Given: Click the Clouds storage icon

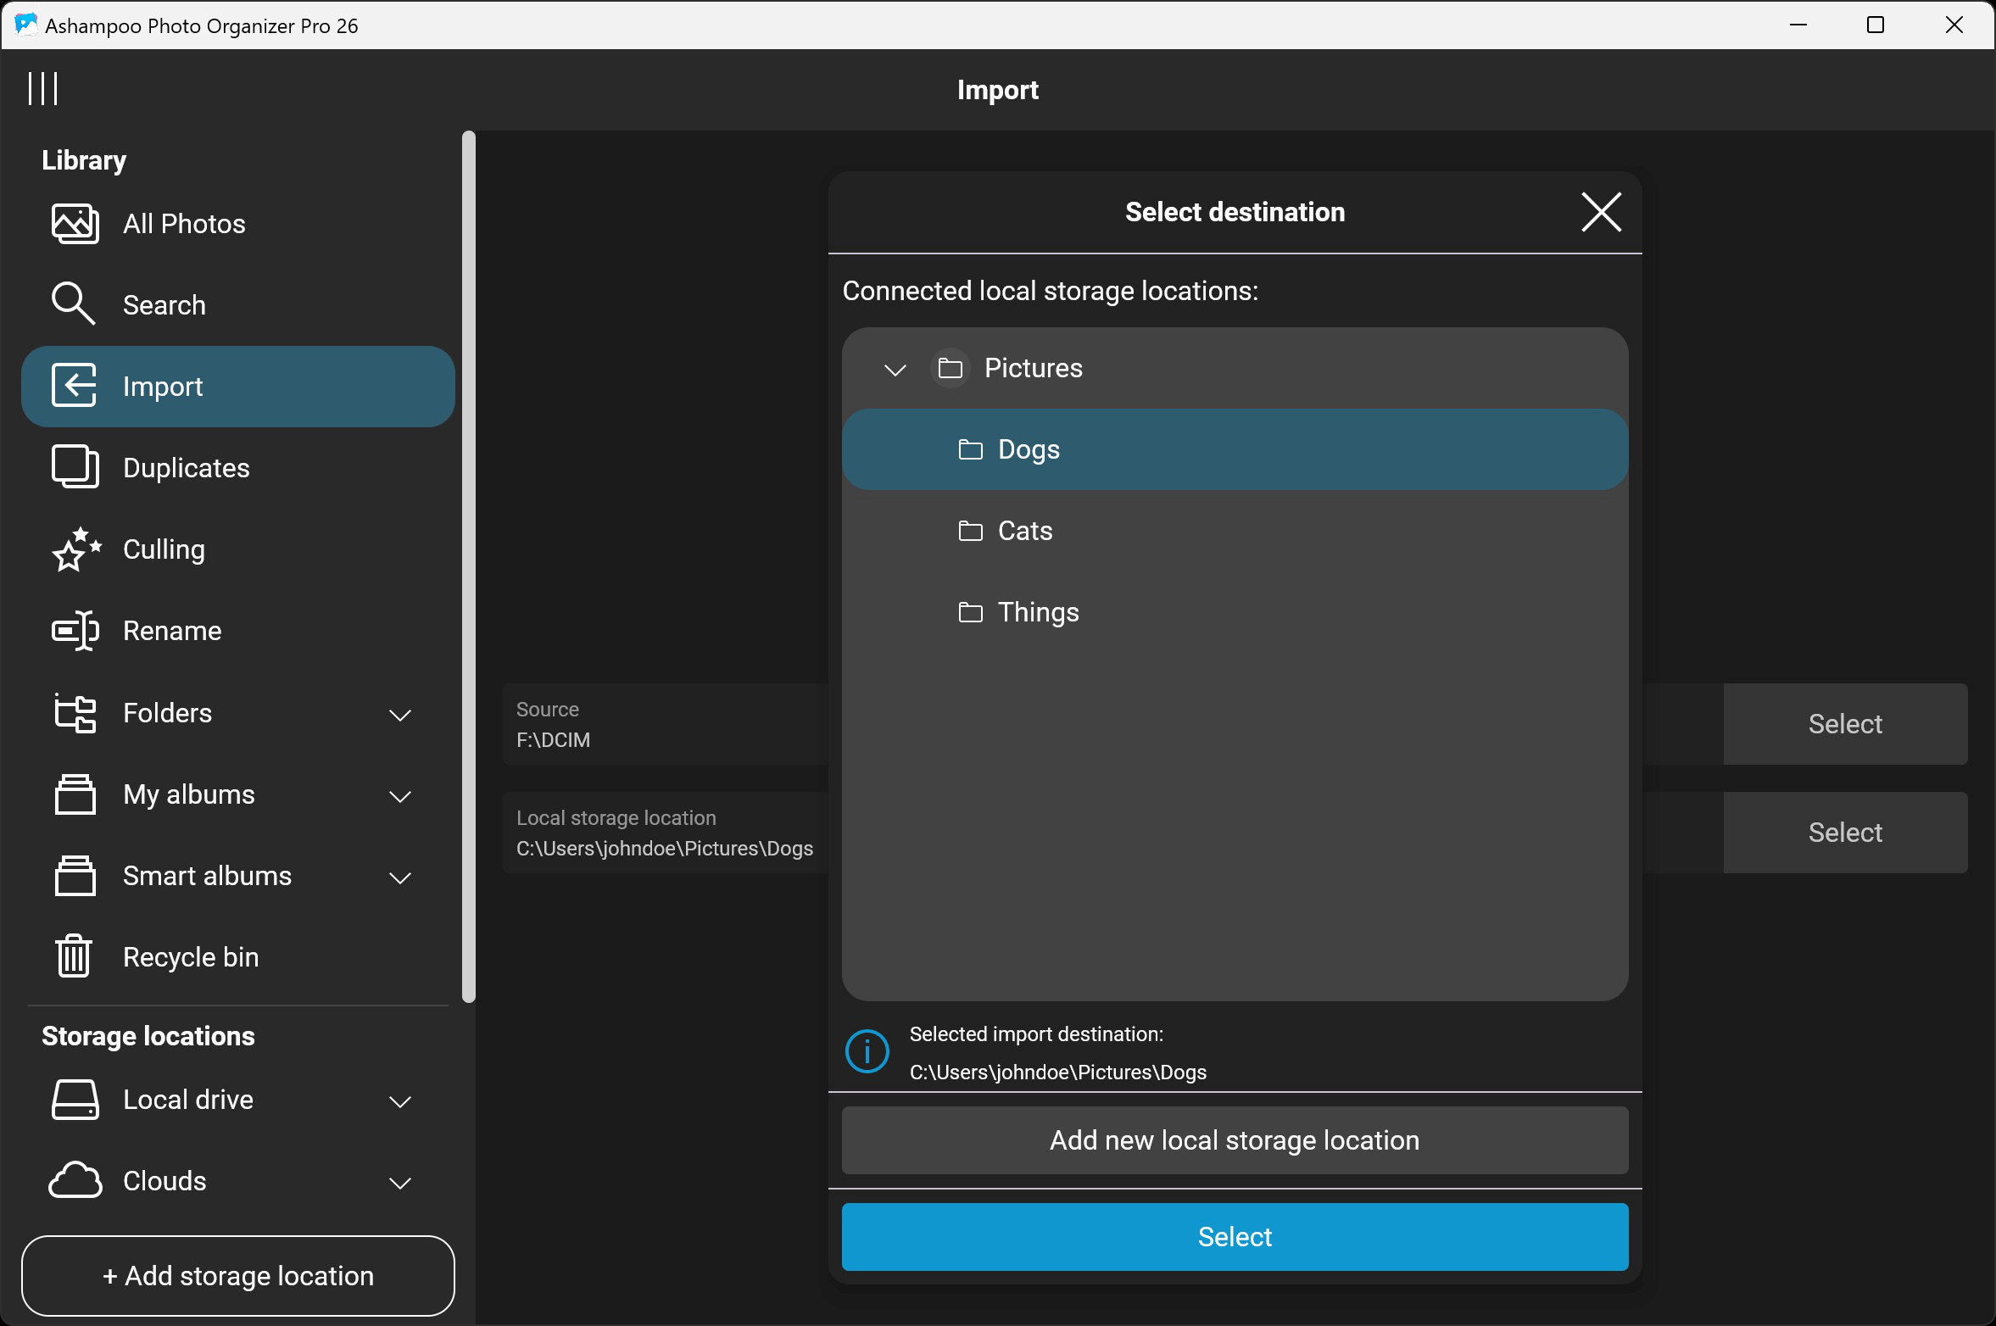Looking at the screenshot, I should coord(75,1180).
